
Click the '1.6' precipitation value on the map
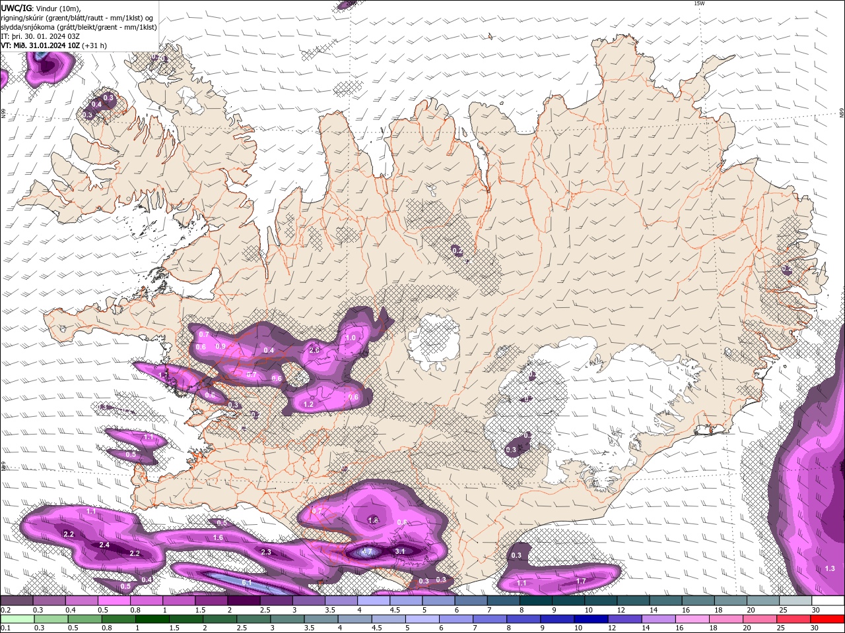click(x=219, y=538)
